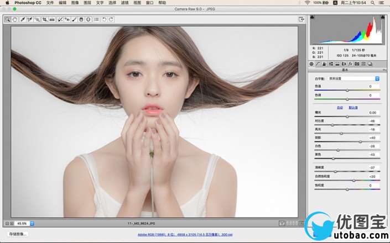Rotate image clockwise
Screen dimensions: 390x243
(111, 19)
